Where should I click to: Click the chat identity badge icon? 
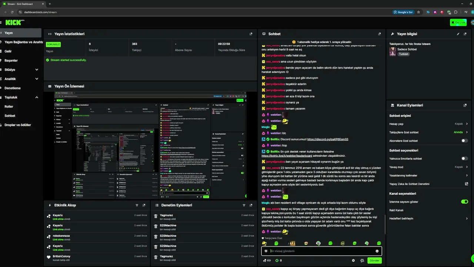pyautogui.click(x=266, y=251)
